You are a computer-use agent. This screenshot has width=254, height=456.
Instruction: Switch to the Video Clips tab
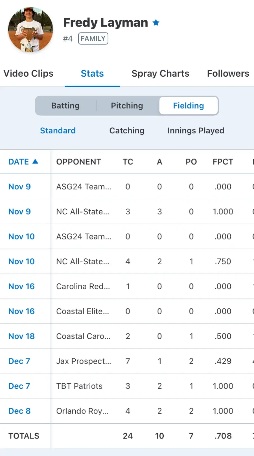[28, 74]
